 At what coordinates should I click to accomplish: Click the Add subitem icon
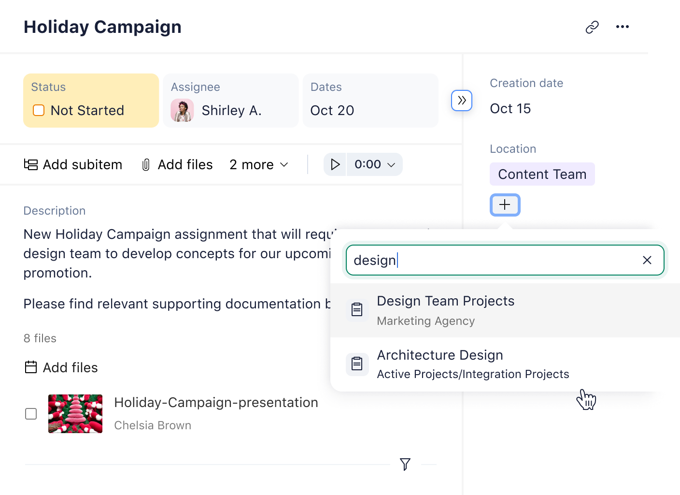tap(30, 164)
